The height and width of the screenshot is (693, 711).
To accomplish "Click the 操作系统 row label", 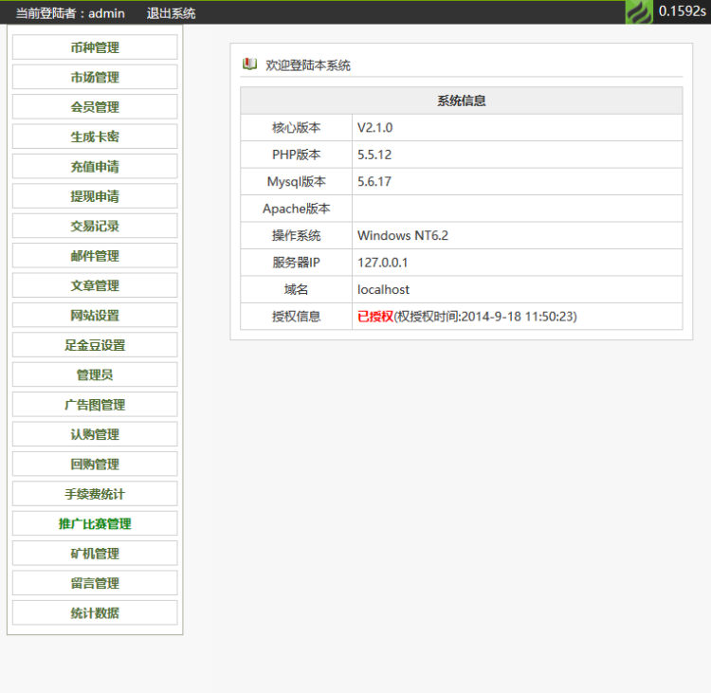I will click(296, 236).
